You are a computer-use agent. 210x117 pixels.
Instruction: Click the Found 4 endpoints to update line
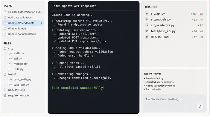(78, 24)
